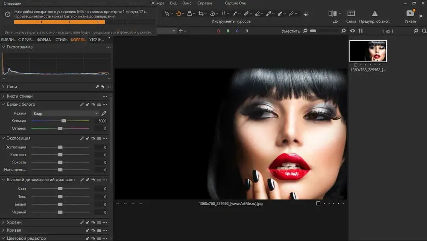The width and height of the screenshot is (427, 241).
Task: Select the rotation tool in toolbar
Action: [x=212, y=13]
